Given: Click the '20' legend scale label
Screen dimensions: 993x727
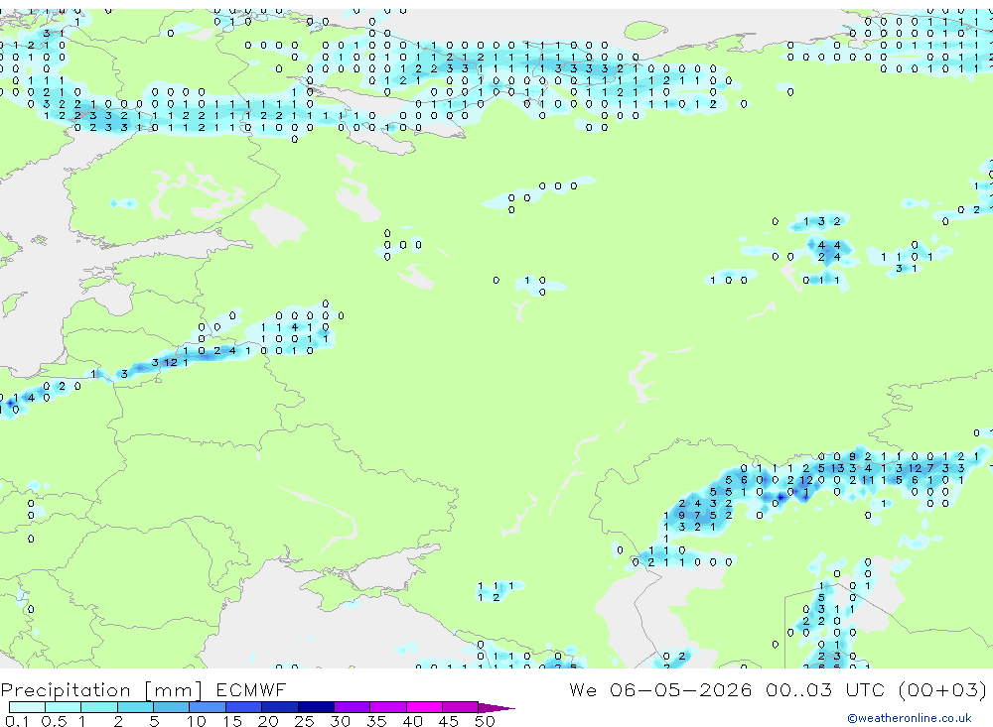Looking at the screenshot, I should click(x=268, y=721).
